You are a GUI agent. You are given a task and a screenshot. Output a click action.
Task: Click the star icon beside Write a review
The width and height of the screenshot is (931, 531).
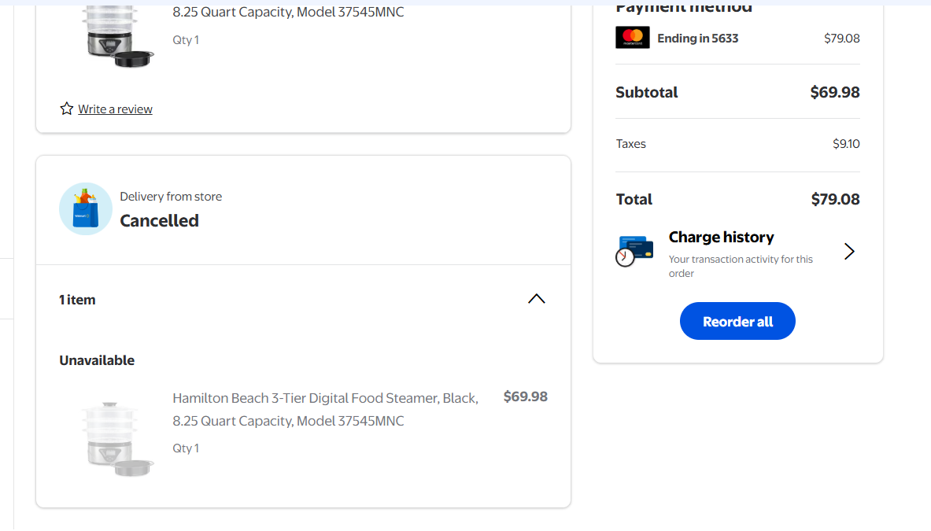tap(66, 109)
